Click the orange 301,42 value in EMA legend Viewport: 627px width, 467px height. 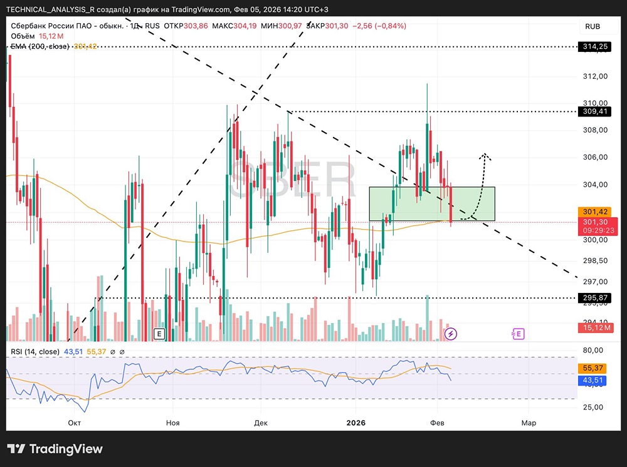[85, 47]
